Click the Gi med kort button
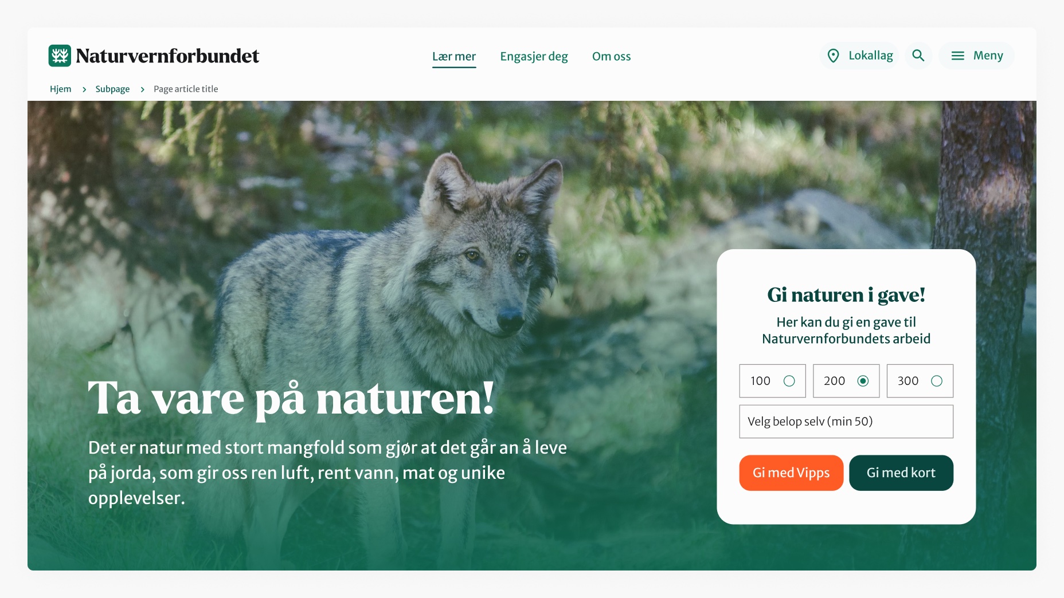1064x598 pixels. coord(901,473)
